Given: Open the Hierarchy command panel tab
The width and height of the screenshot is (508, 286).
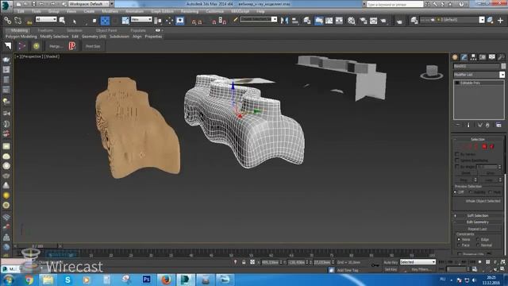Looking at the screenshot, I should [x=473, y=57].
